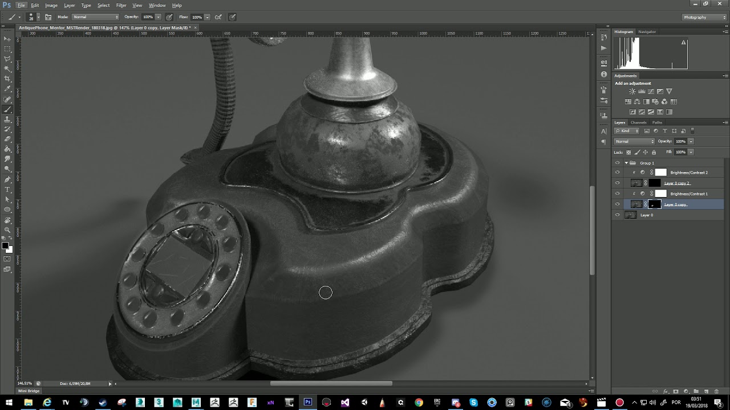Select the Hand tool
730x410 pixels.
[x=7, y=220]
